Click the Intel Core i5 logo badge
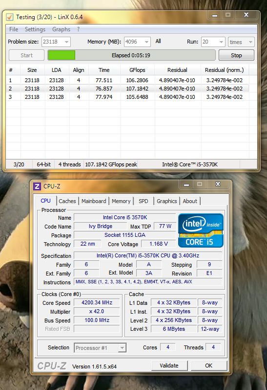This screenshot has width=267, height=390. coord(201,230)
